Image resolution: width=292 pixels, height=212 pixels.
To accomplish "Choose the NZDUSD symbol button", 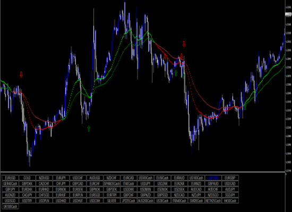I will (44, 178).
